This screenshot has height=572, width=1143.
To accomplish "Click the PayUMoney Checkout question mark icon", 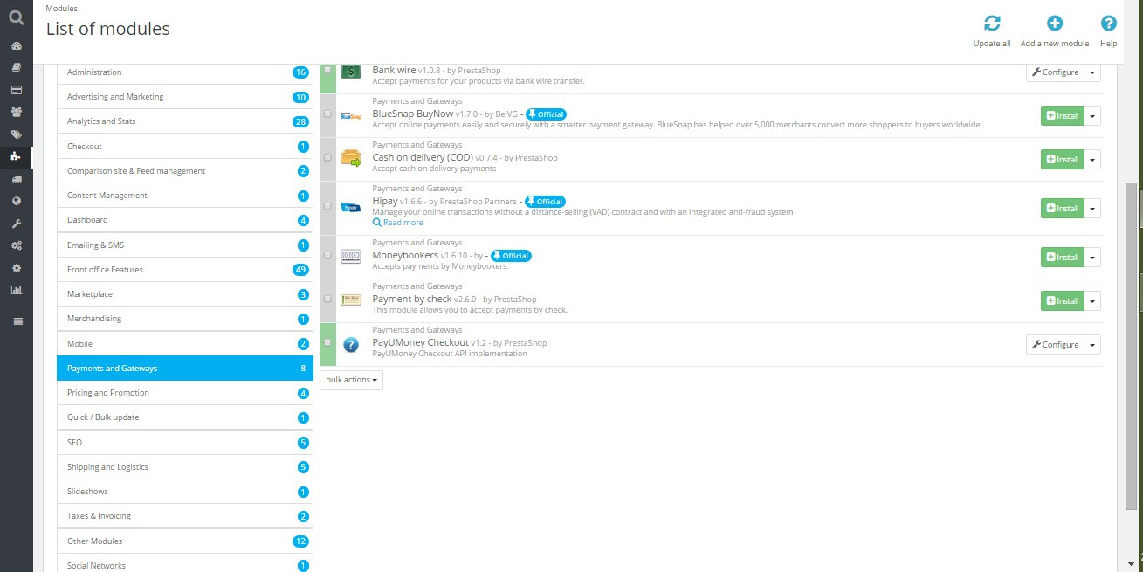I will (x=351, y=345).
